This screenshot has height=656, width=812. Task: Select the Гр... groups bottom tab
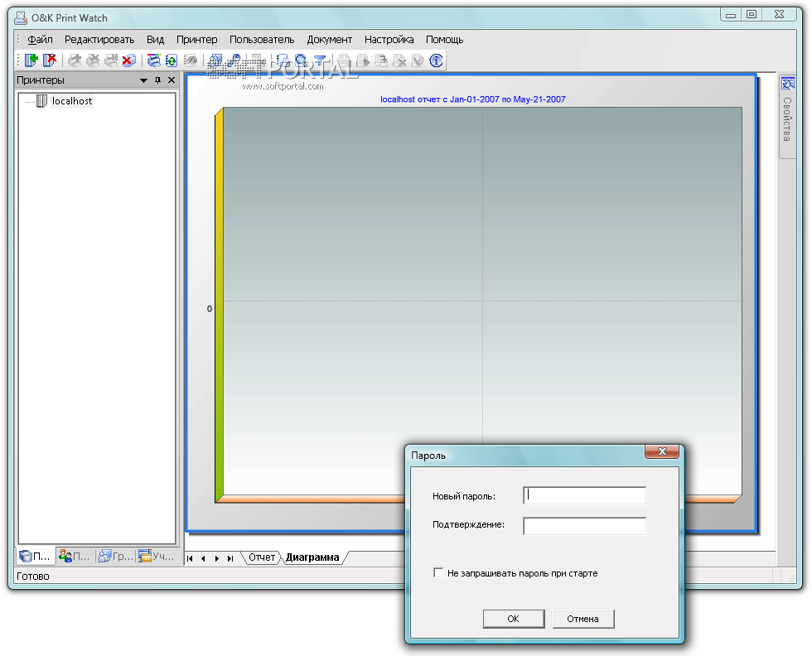point(116,556)
